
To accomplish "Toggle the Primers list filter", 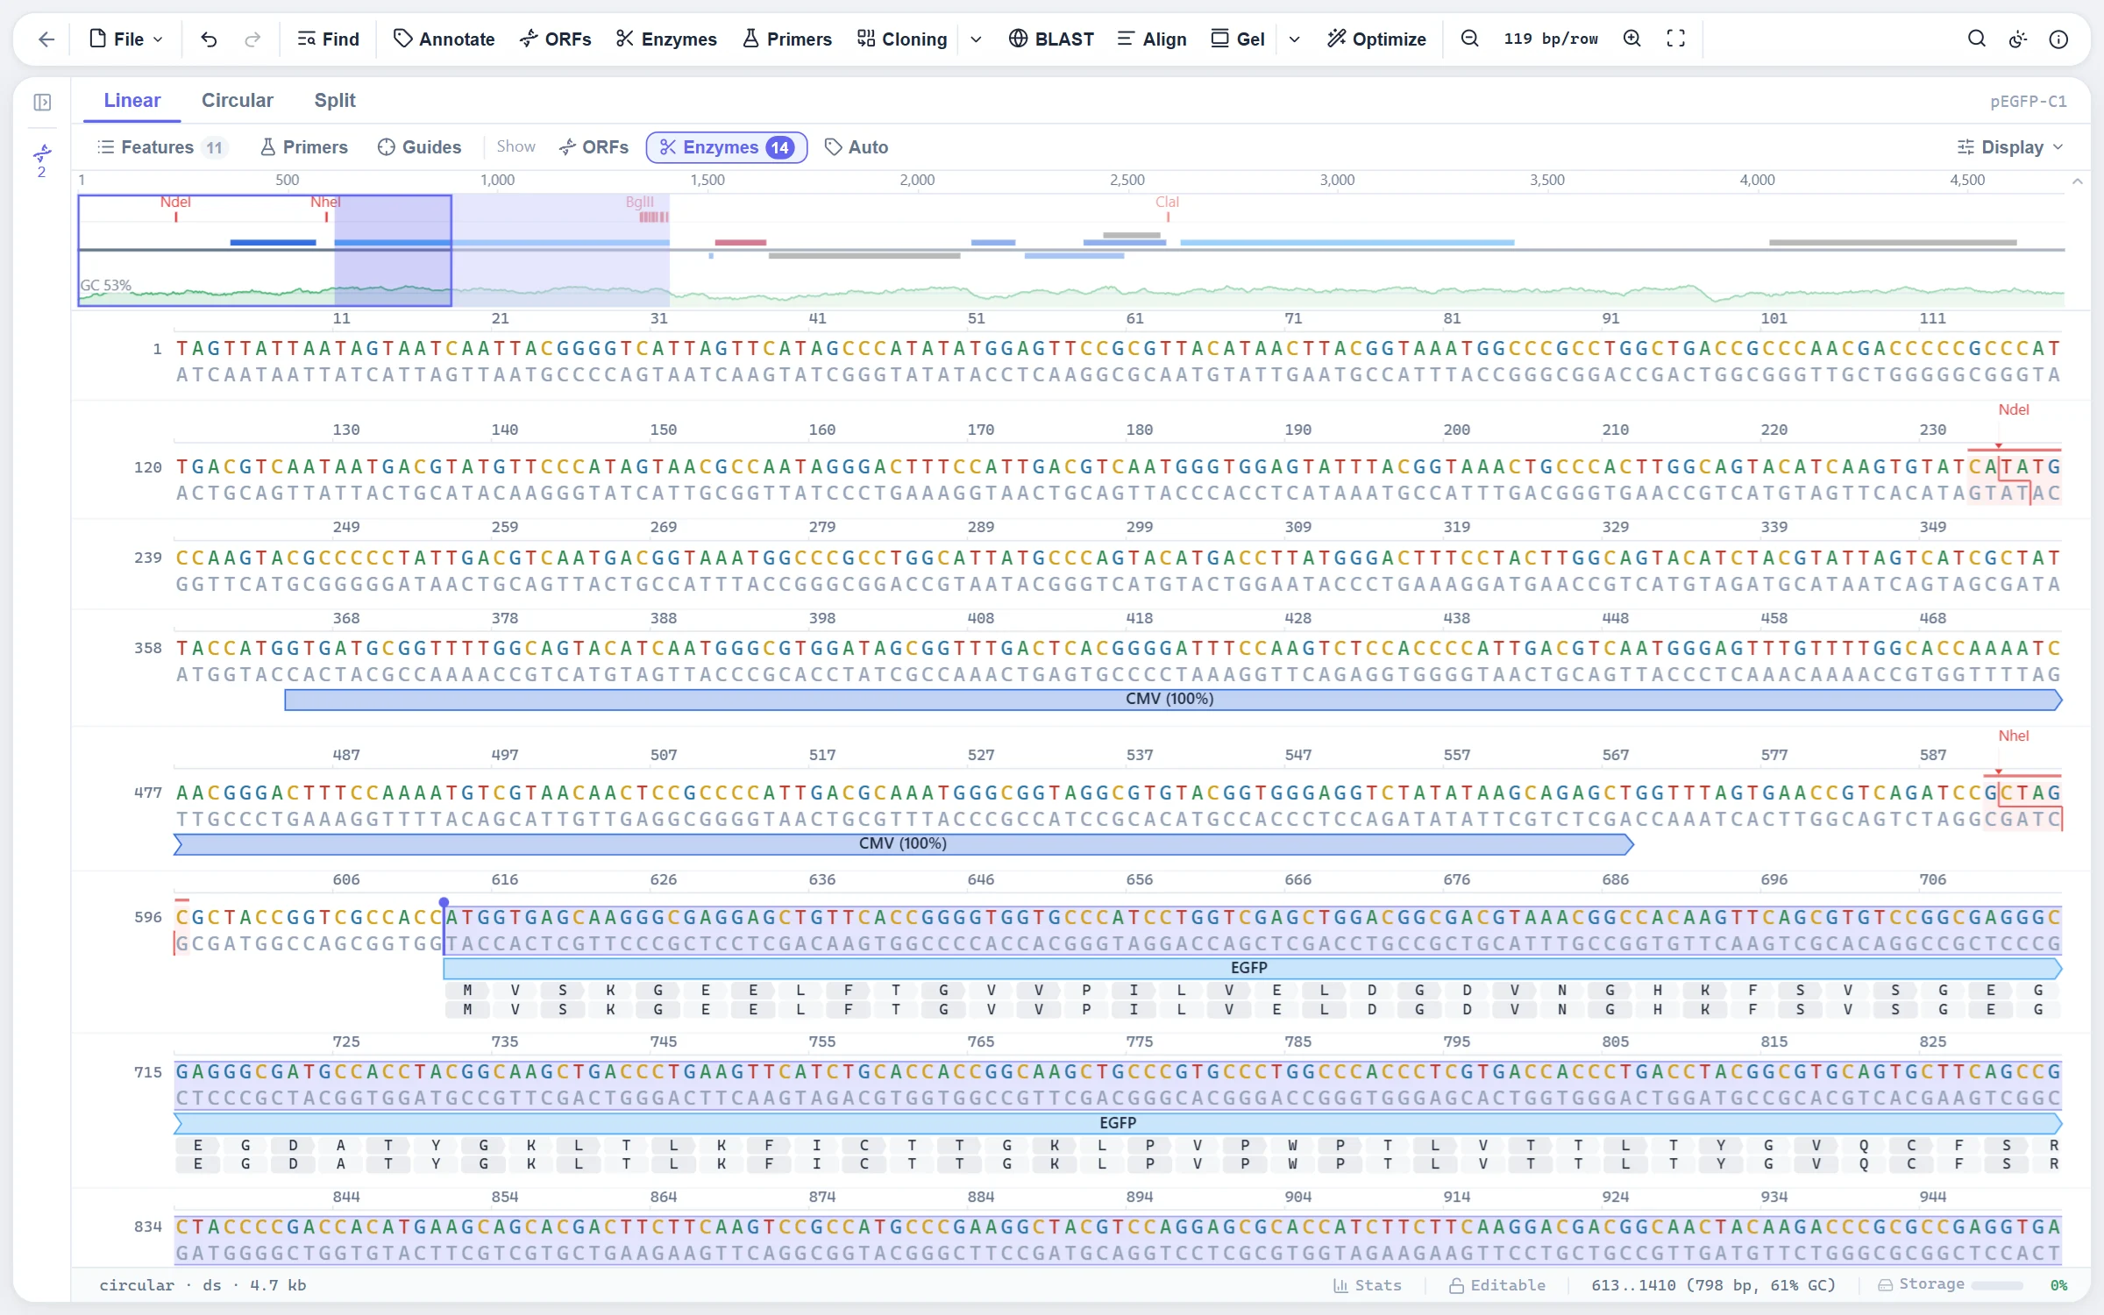I will 304,147.
